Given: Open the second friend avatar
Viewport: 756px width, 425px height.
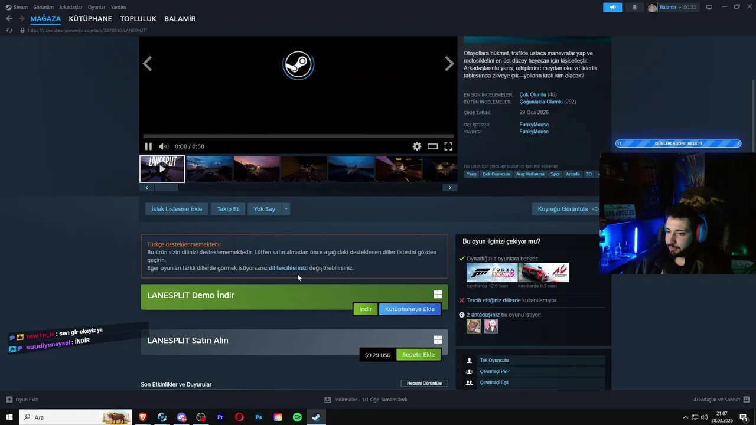Looking at the screenshot, I should coord(491,326).
